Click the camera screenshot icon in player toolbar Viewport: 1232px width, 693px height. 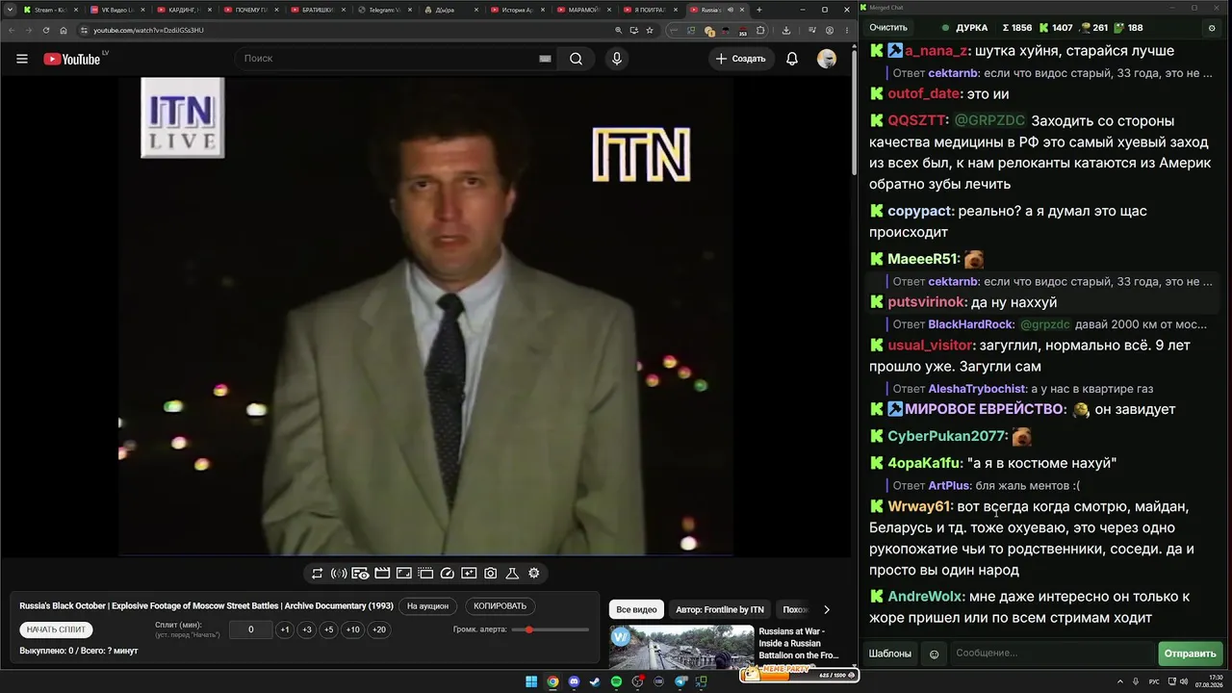point(491,574)
